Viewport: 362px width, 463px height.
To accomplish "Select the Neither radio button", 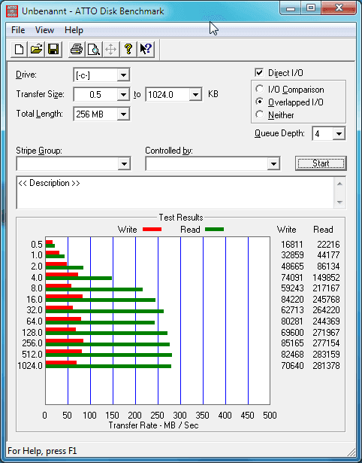I will coord(260,114).
